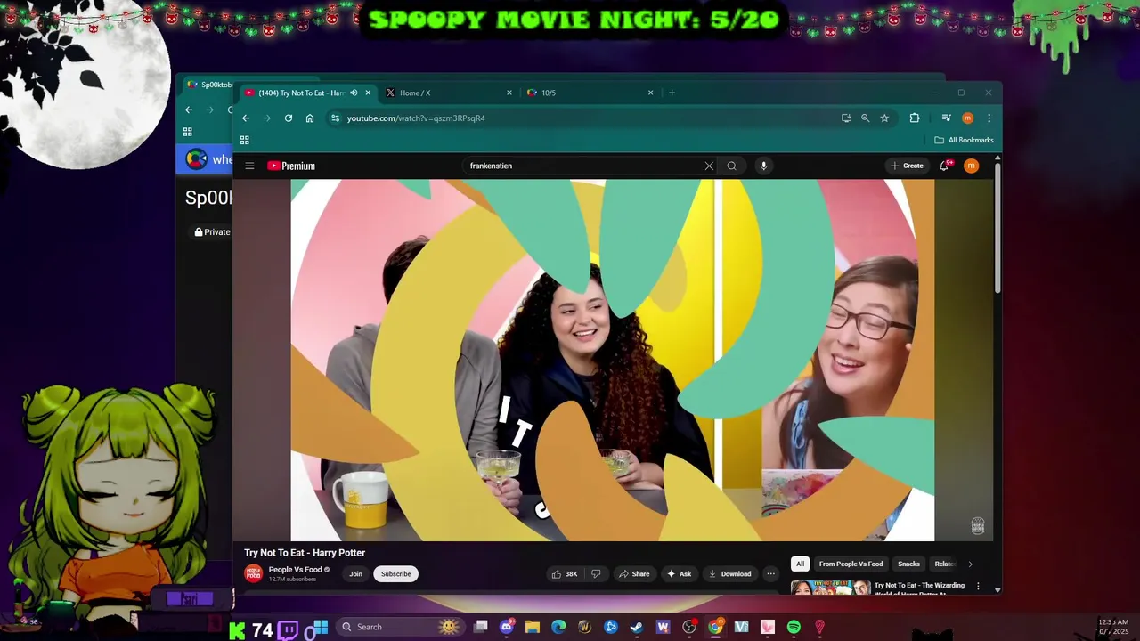Open more actions ellipsis beside Download
This screenshot has height=641, width=1140.
(771, 574)
